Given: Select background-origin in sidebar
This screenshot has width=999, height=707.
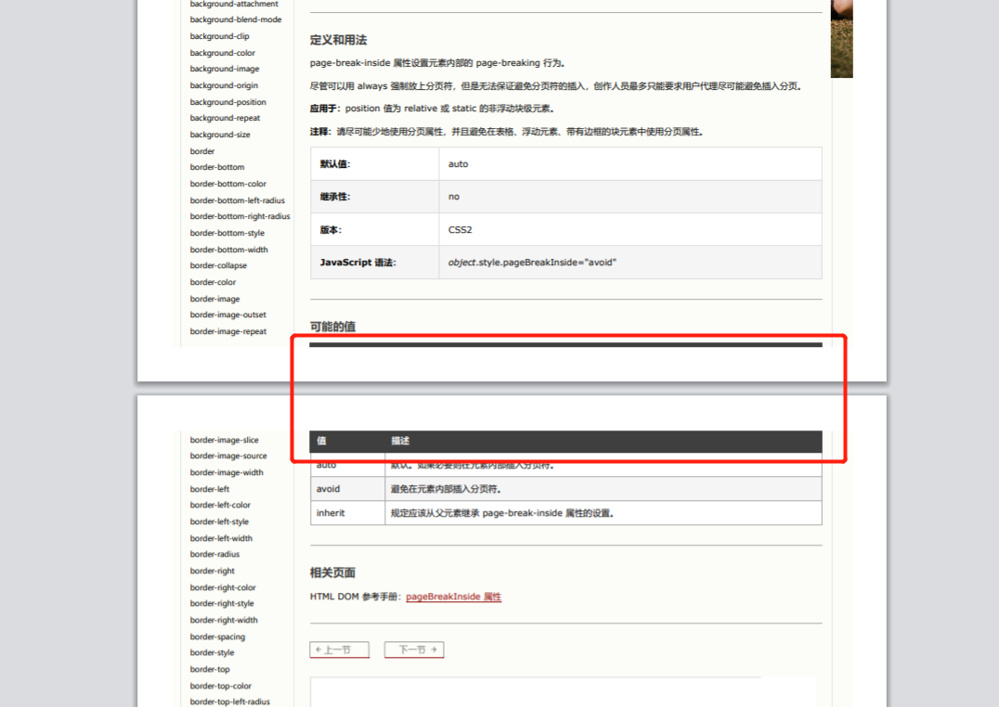Looking at the screenshot, I should click(225, 85).
